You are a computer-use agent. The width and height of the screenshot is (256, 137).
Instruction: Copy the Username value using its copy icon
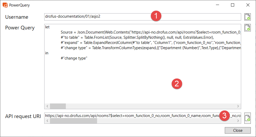pyautogui.click(x=247, y=17)
